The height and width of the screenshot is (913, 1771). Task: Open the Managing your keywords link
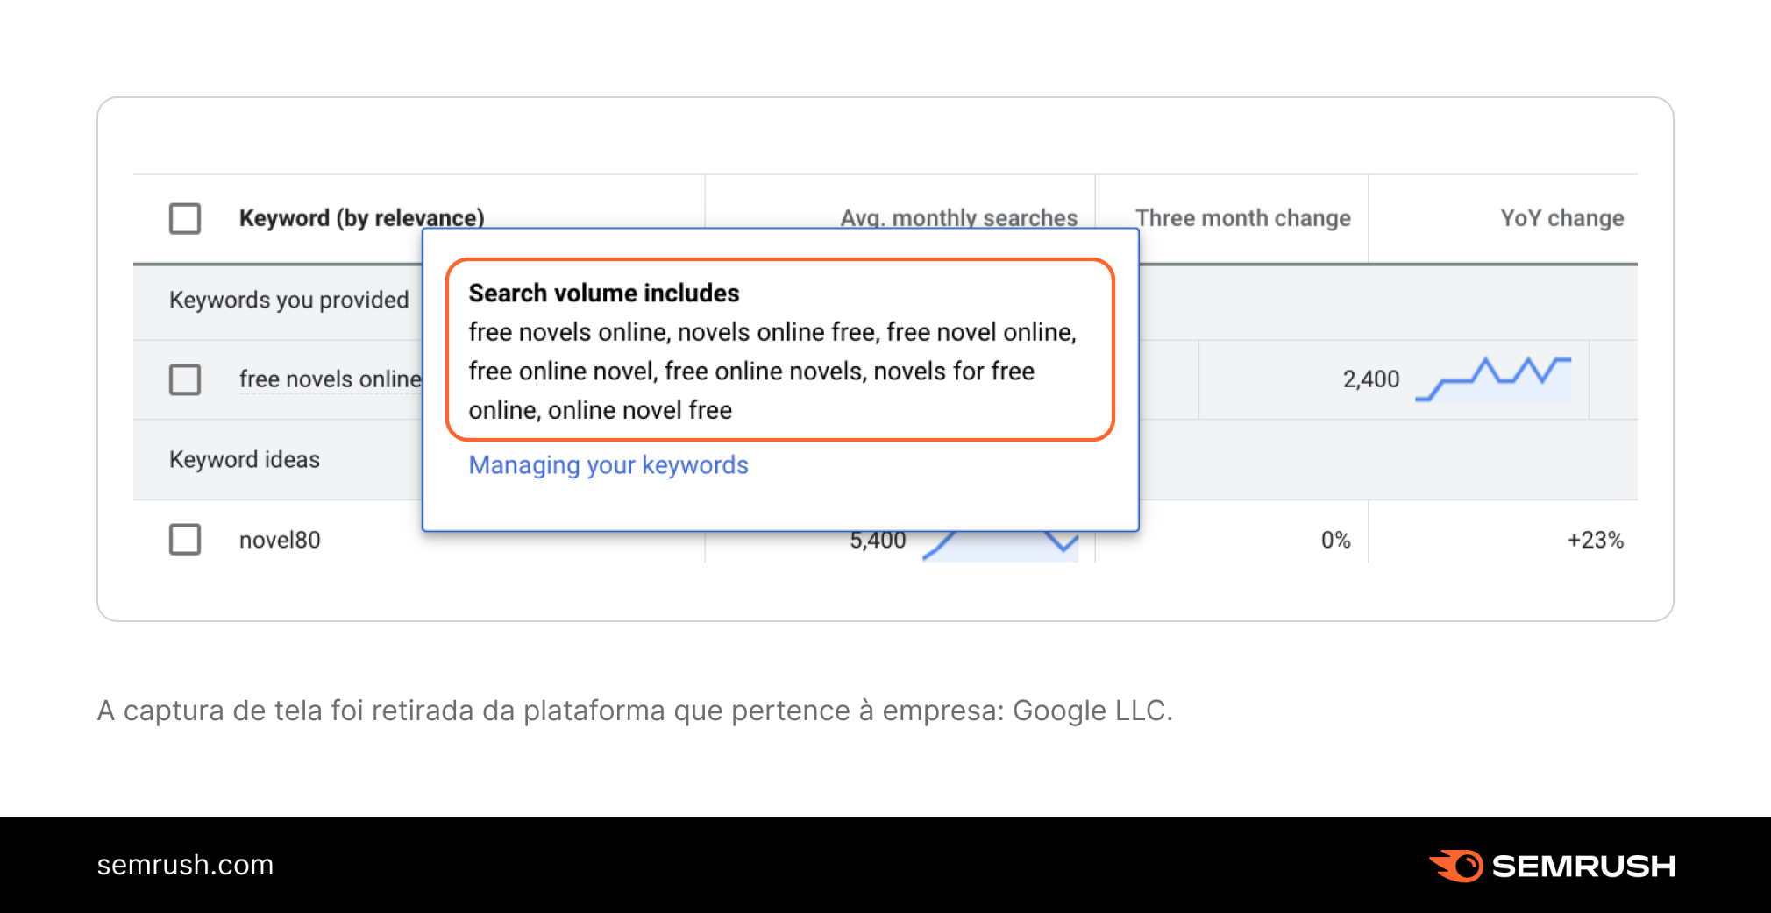coord(608,465)
